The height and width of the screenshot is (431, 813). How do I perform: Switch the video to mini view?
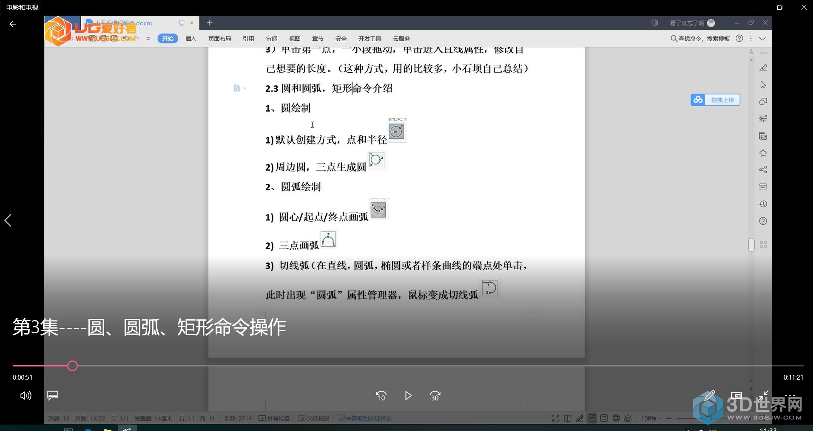pyautogui.click(x=736, y=396)
